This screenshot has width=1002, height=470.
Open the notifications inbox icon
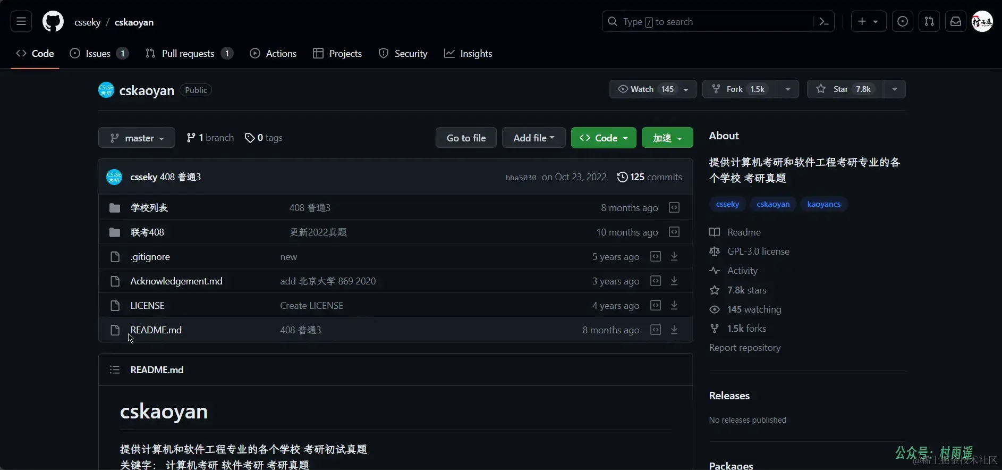pyautogui.click(x=955, y=22)
